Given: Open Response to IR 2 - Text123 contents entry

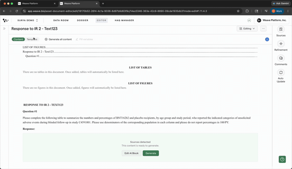Looking at the screenshot, I should (140, 52).
